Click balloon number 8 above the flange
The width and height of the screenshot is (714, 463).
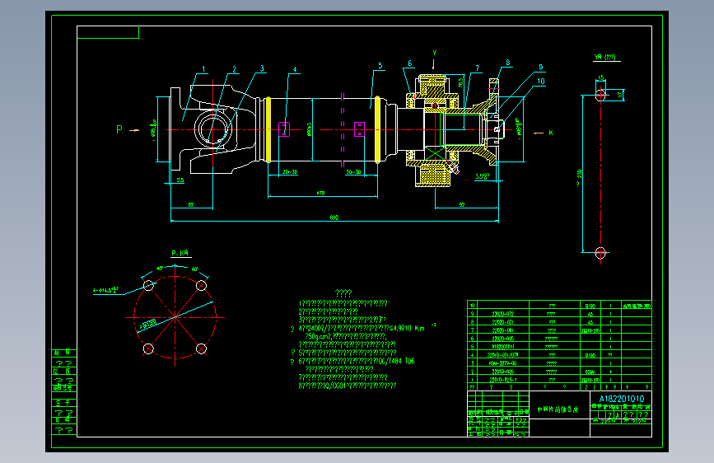(x=508, y=63)
